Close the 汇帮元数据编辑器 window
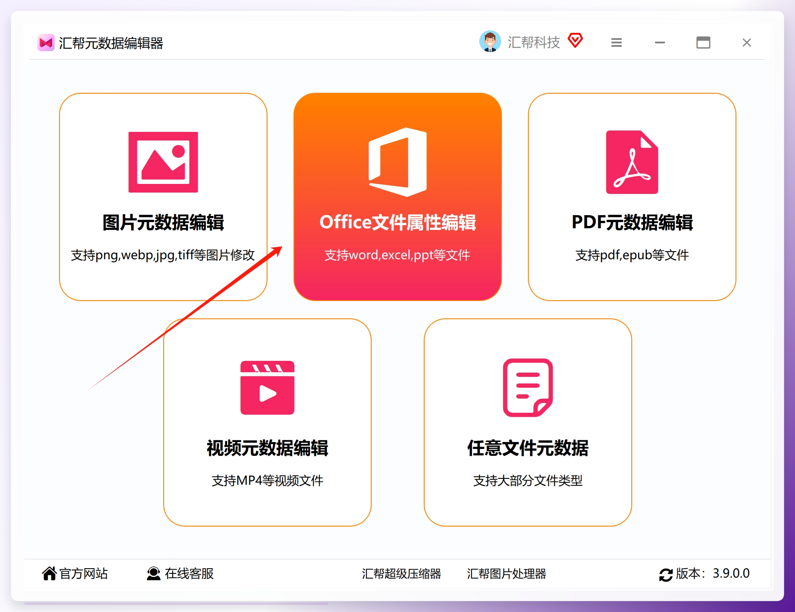Screen dimensions: 795x612 click(747, 43)
